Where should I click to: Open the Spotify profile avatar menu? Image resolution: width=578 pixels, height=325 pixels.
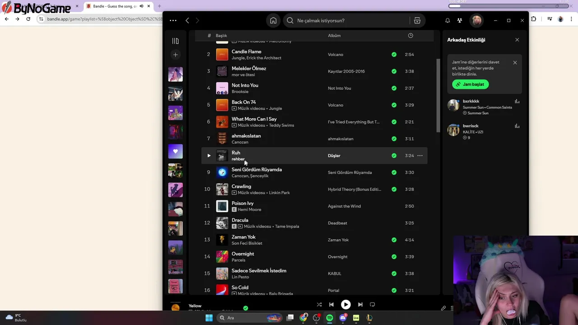(476, 20)
